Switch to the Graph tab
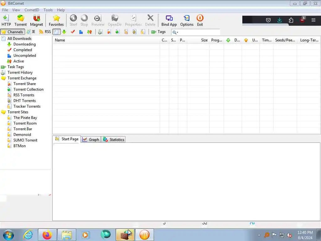The image size is (321, 241). pos(91,140)
